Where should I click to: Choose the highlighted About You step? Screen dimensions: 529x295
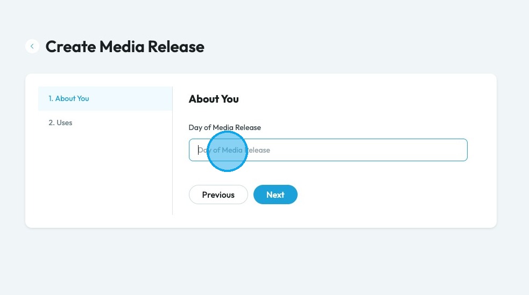[69, 99]
